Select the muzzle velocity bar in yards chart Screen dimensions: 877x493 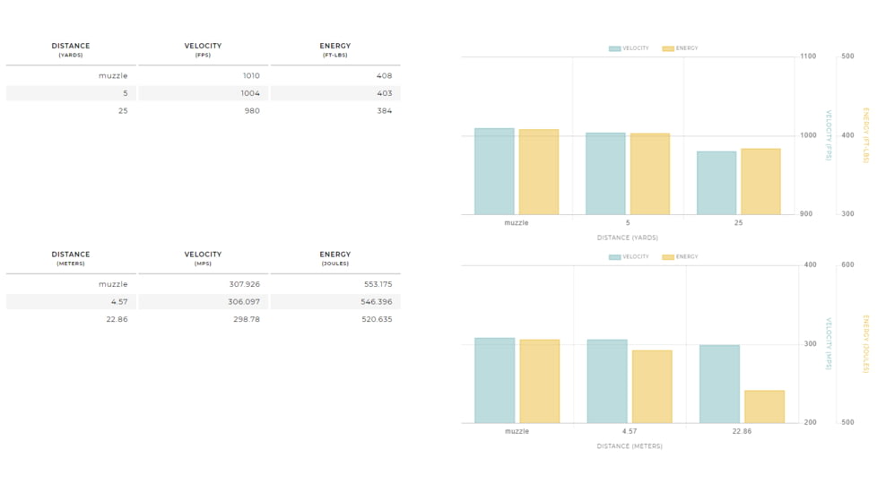coord(494,171)
